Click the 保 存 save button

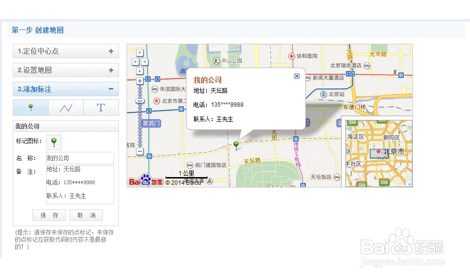pyautogui.click(x=49, y=215)
